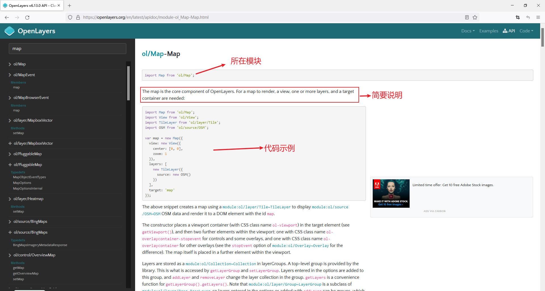545x291 pixels.
Task: Open the browser hamburger menu
Action: [538, 17]
